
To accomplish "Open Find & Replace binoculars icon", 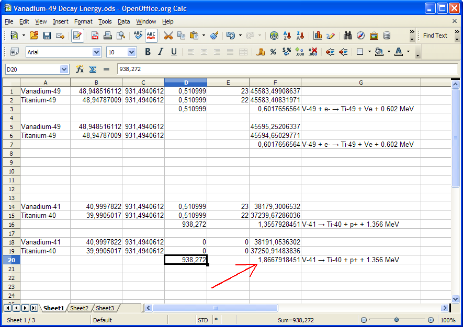I will point(348,36).
